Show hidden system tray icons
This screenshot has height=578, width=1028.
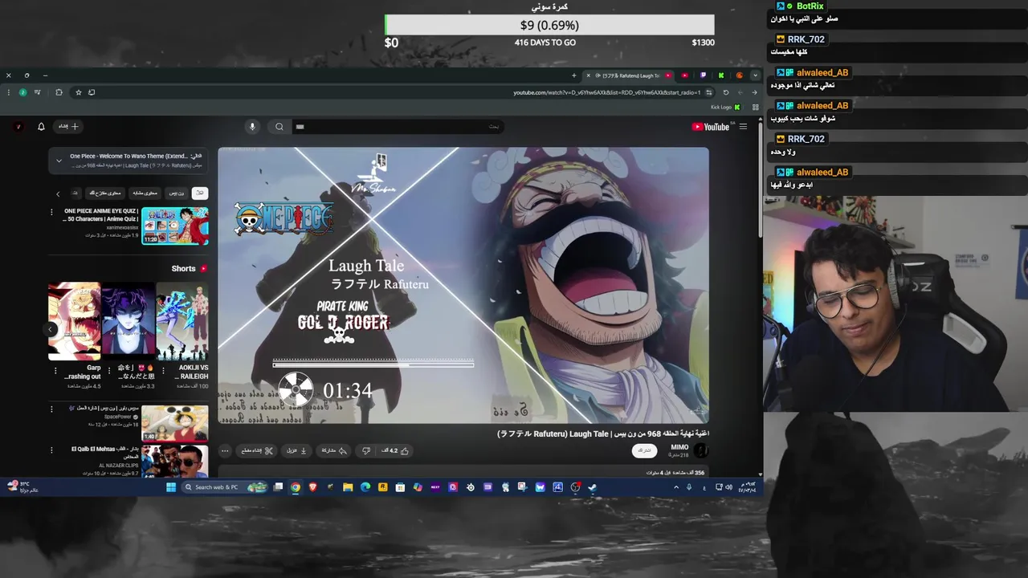tap(676, 487)
